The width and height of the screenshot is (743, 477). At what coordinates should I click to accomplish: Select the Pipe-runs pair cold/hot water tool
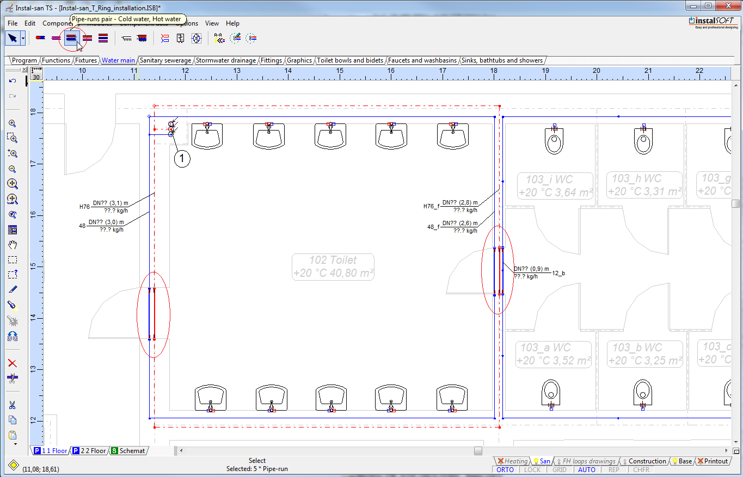pyautogui.click(x=71, y=38)
